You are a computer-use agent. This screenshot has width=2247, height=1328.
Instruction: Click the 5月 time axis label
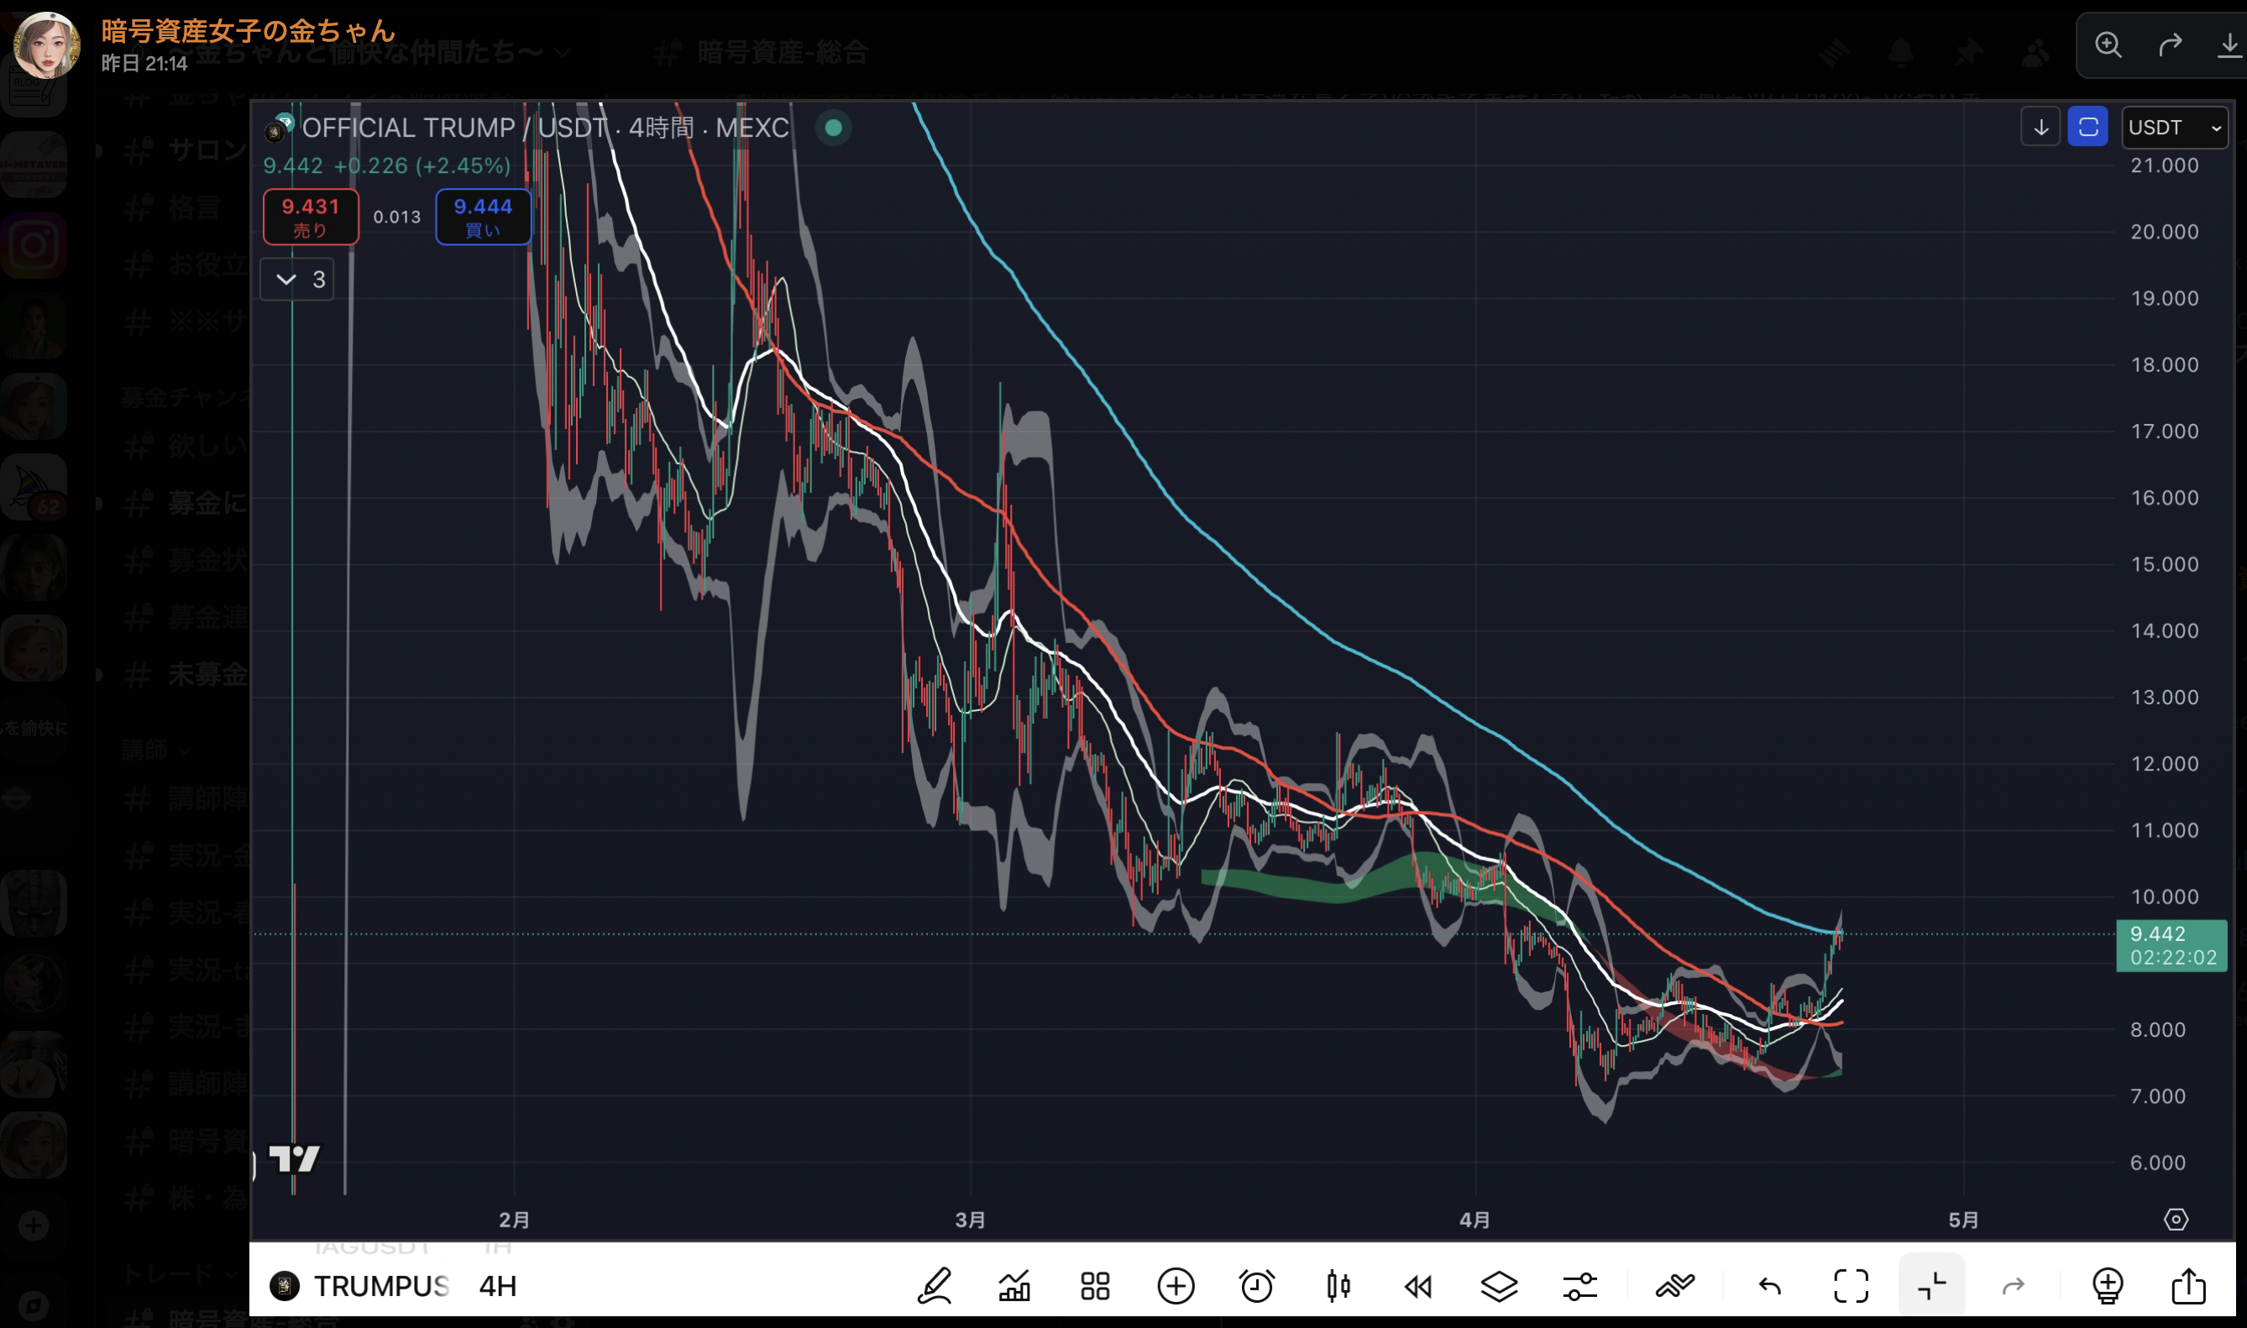(1963, 1220)
